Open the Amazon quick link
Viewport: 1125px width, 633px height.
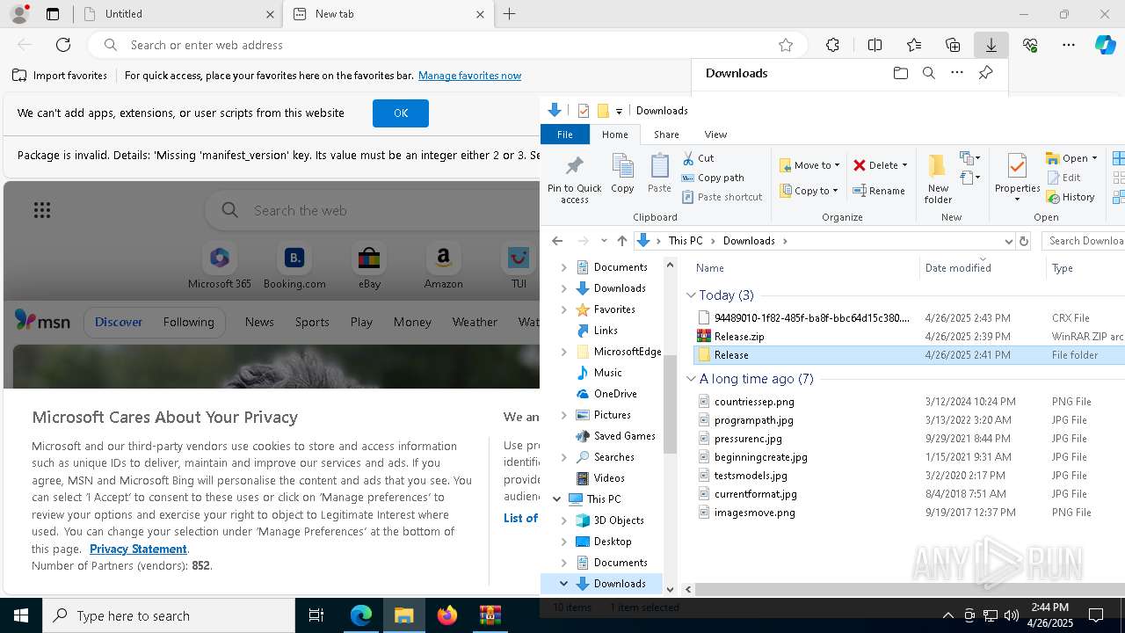(x=443, y=267)
